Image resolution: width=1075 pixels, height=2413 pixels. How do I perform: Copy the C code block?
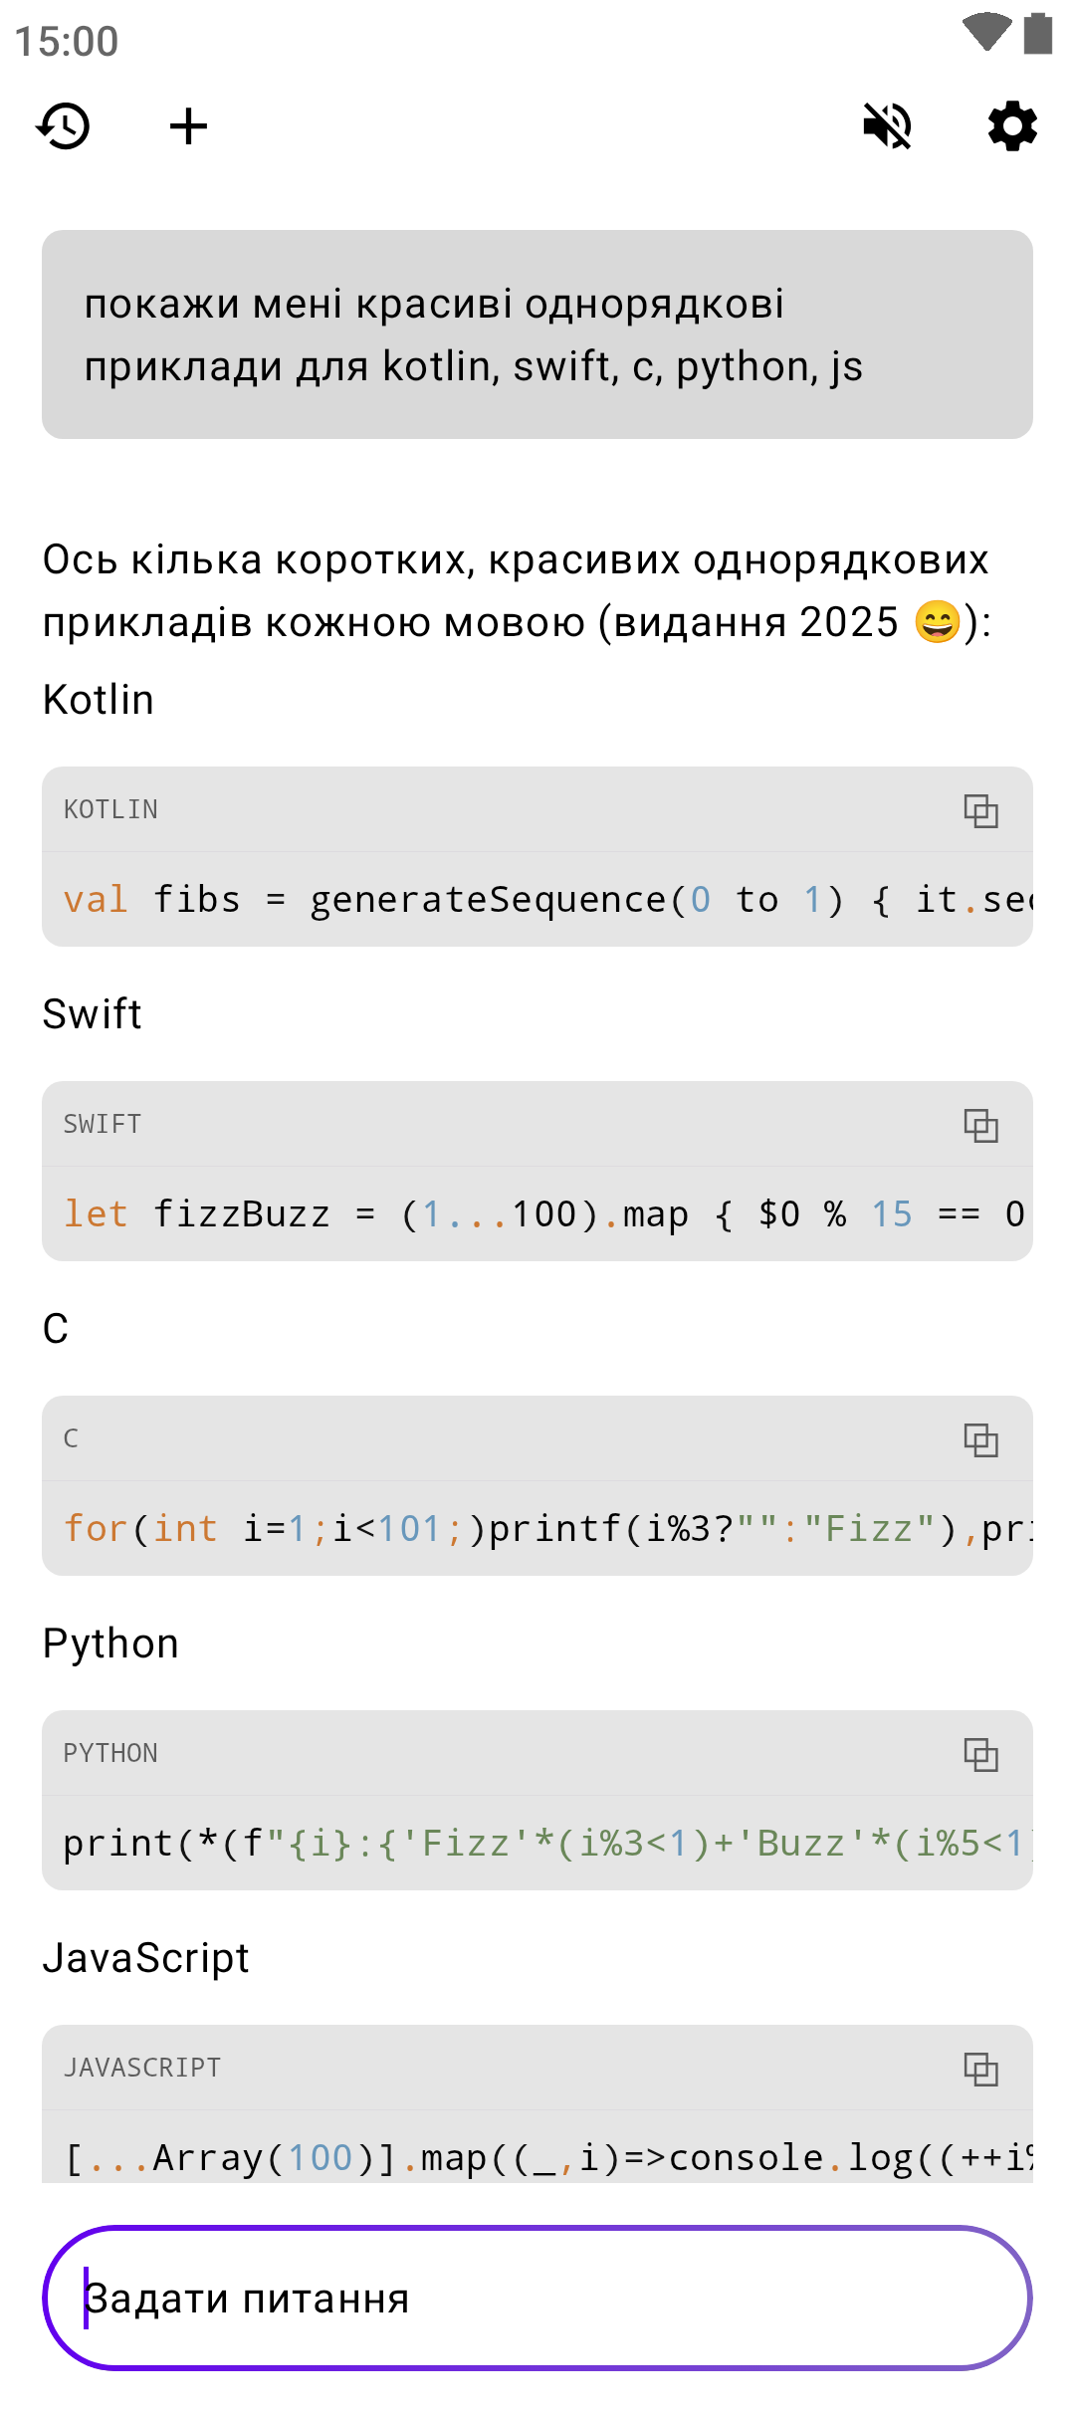click(x=980, y=1439)
